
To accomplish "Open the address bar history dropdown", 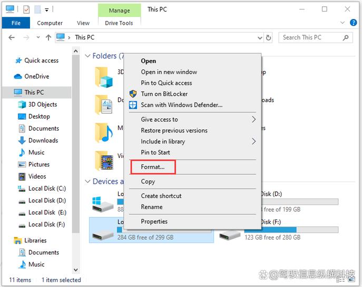I will pyautogui.click(x=260, y=37).
